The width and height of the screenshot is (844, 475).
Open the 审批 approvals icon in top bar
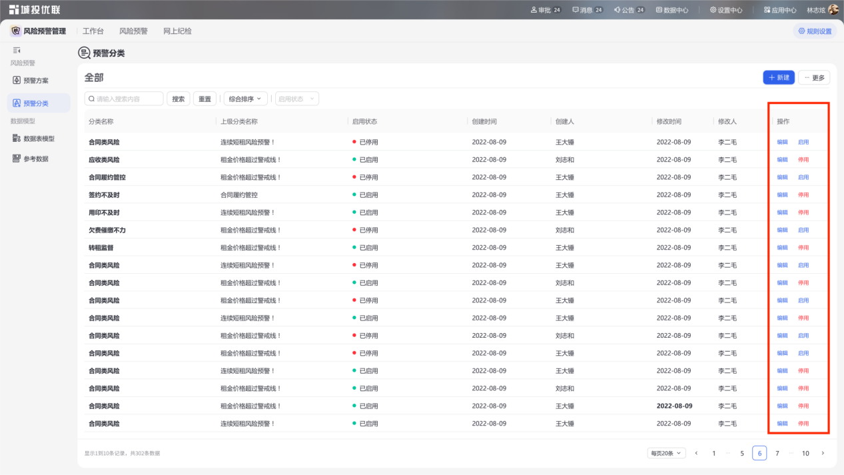[534, 10]
